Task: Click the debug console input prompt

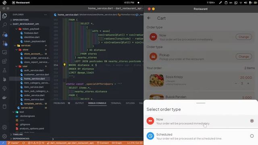Action: tap(53, 139)
